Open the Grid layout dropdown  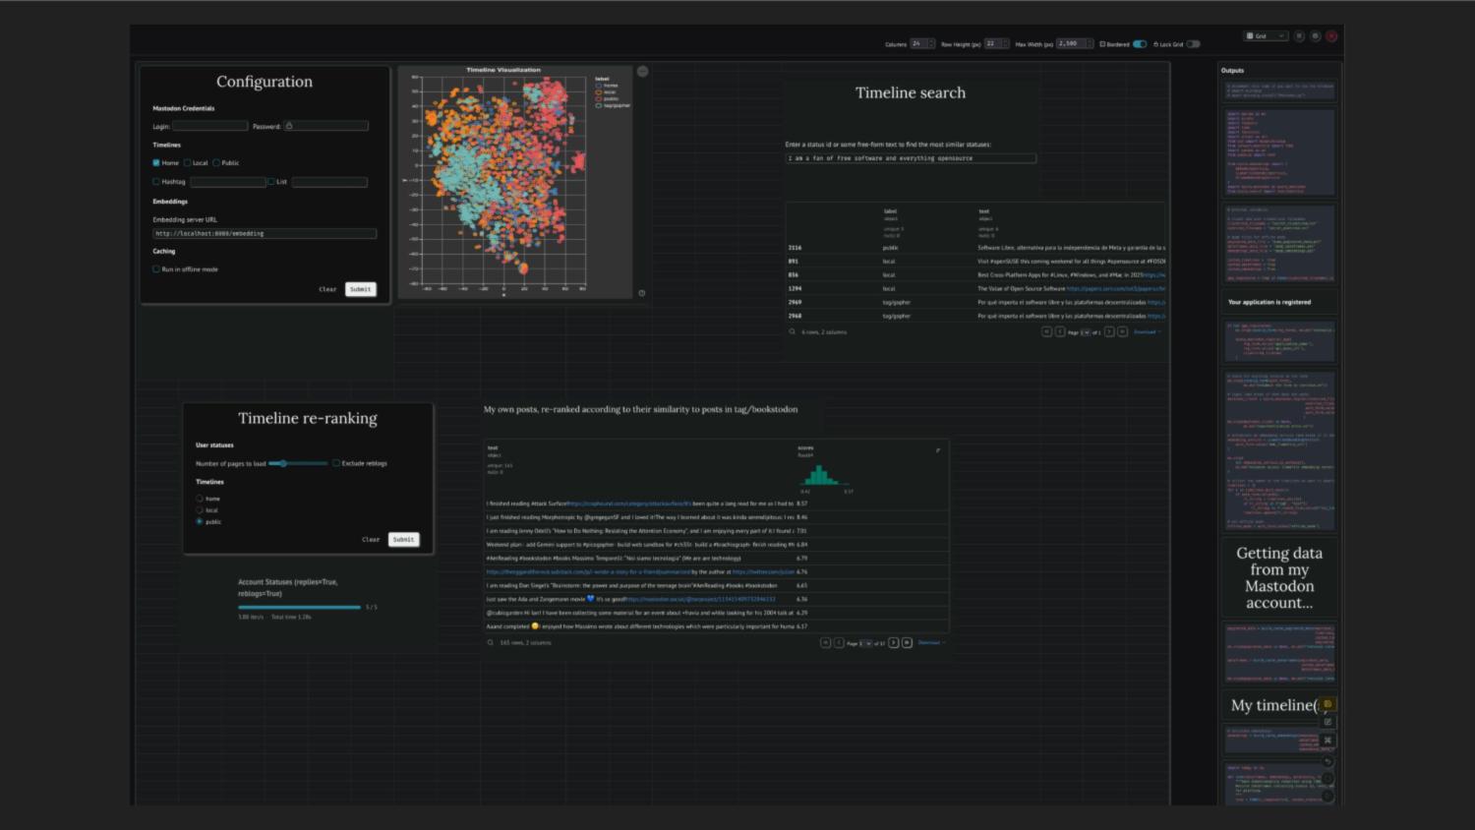(1266, 36)
